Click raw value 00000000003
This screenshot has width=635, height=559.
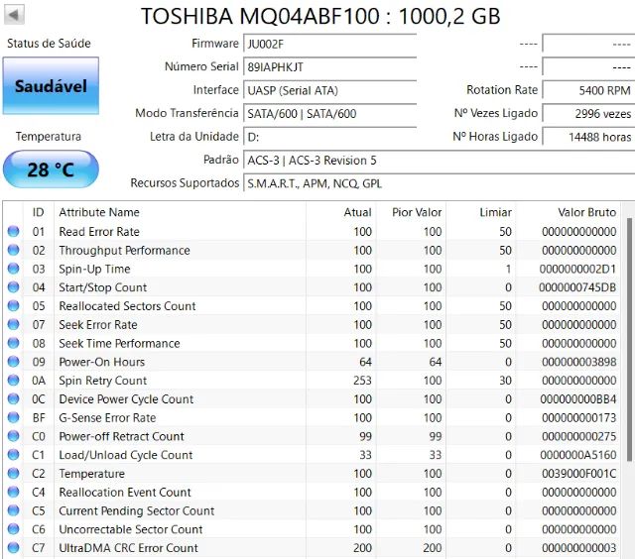point(579,548)
